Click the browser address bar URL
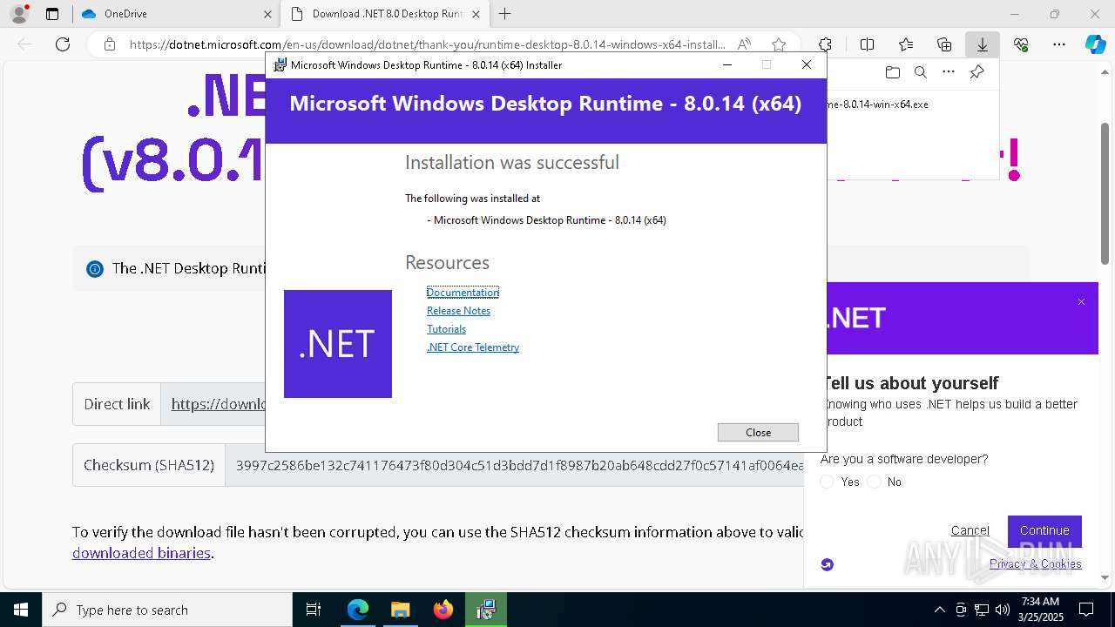1115x627 pixels. tap(427, 44)
